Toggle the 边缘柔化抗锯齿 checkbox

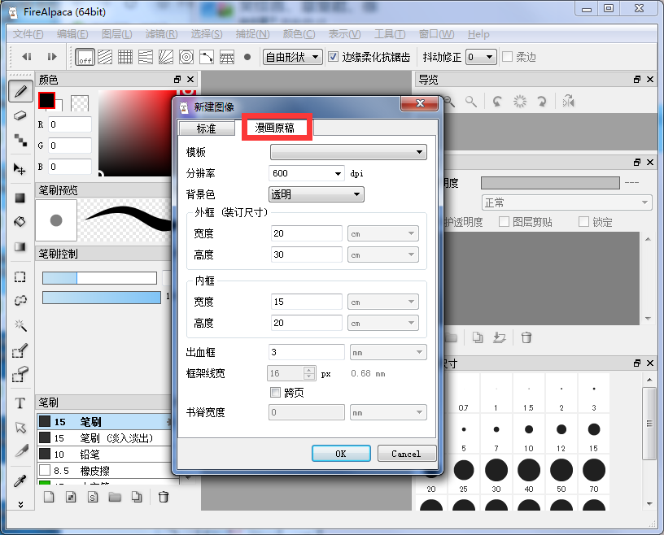[333, 57]
